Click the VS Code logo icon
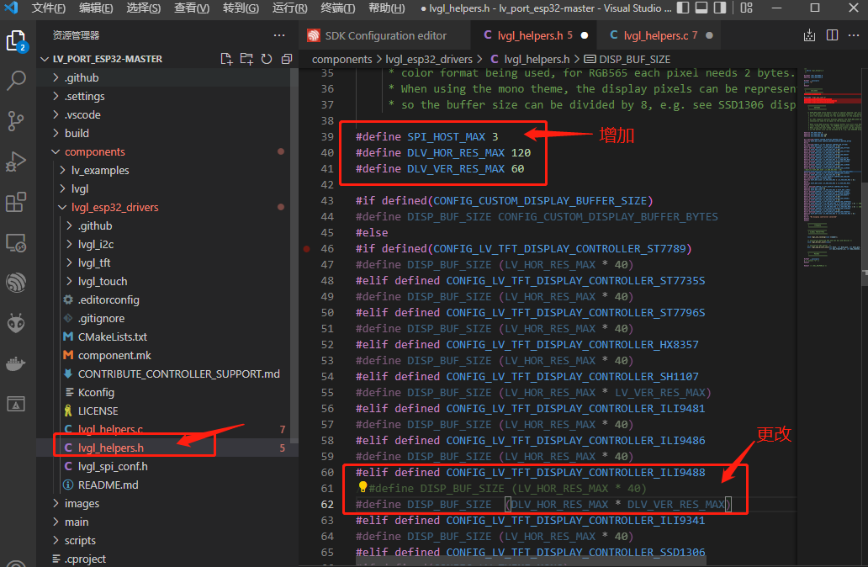 tap(11, 8)
